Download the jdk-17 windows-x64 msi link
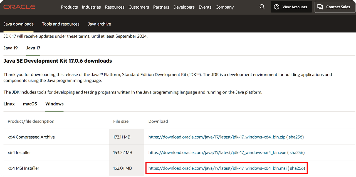 point(217,168)
